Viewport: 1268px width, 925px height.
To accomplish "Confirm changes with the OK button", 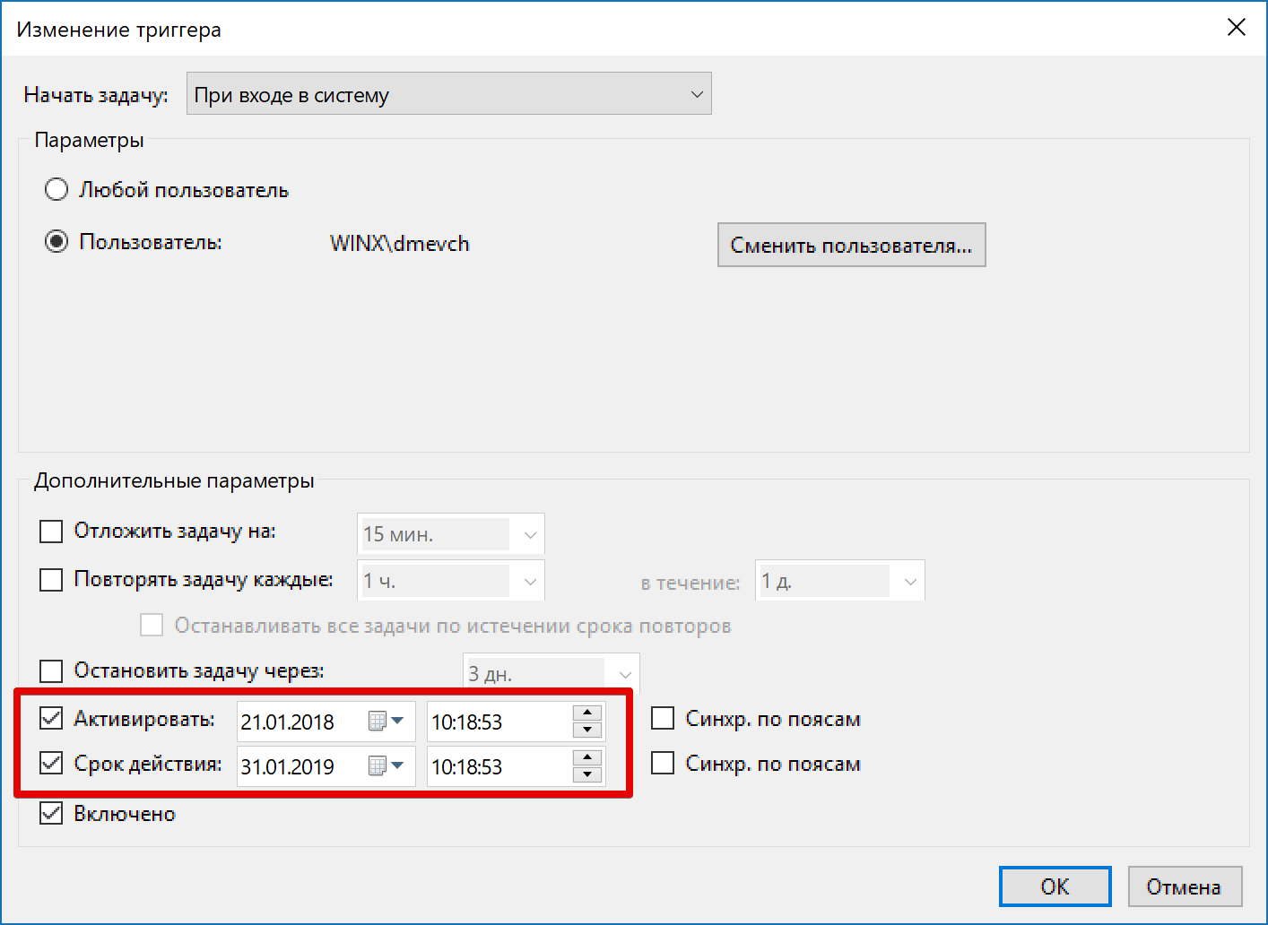I will click(x=1055, y=886).
